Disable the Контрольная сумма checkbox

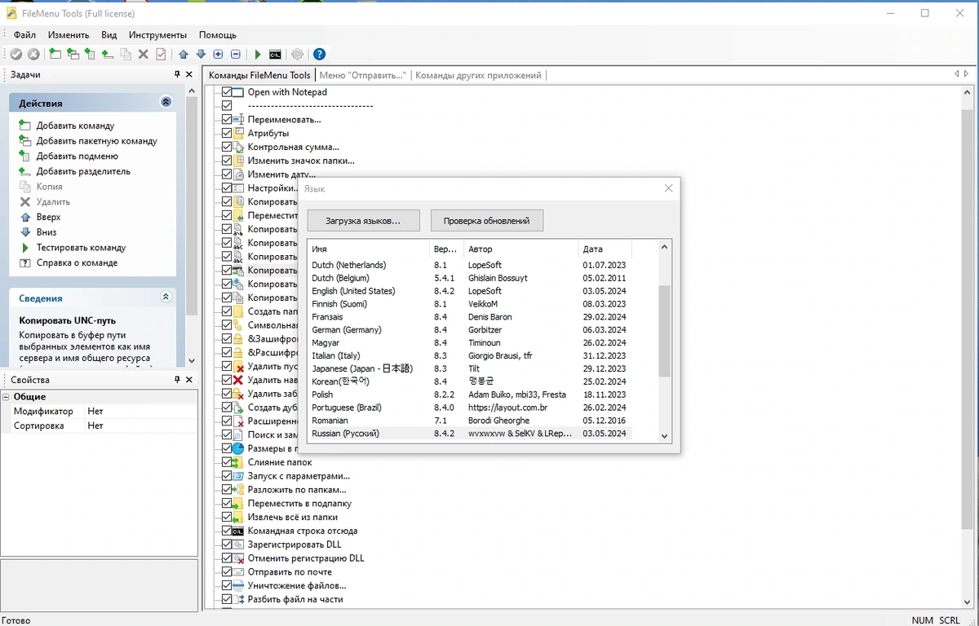(227, 148)
